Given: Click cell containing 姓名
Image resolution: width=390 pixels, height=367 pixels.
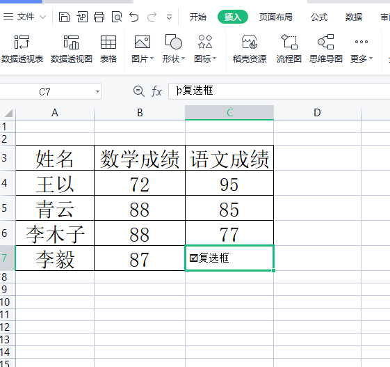Looking at the screenshot, I should tap(55, 158).
